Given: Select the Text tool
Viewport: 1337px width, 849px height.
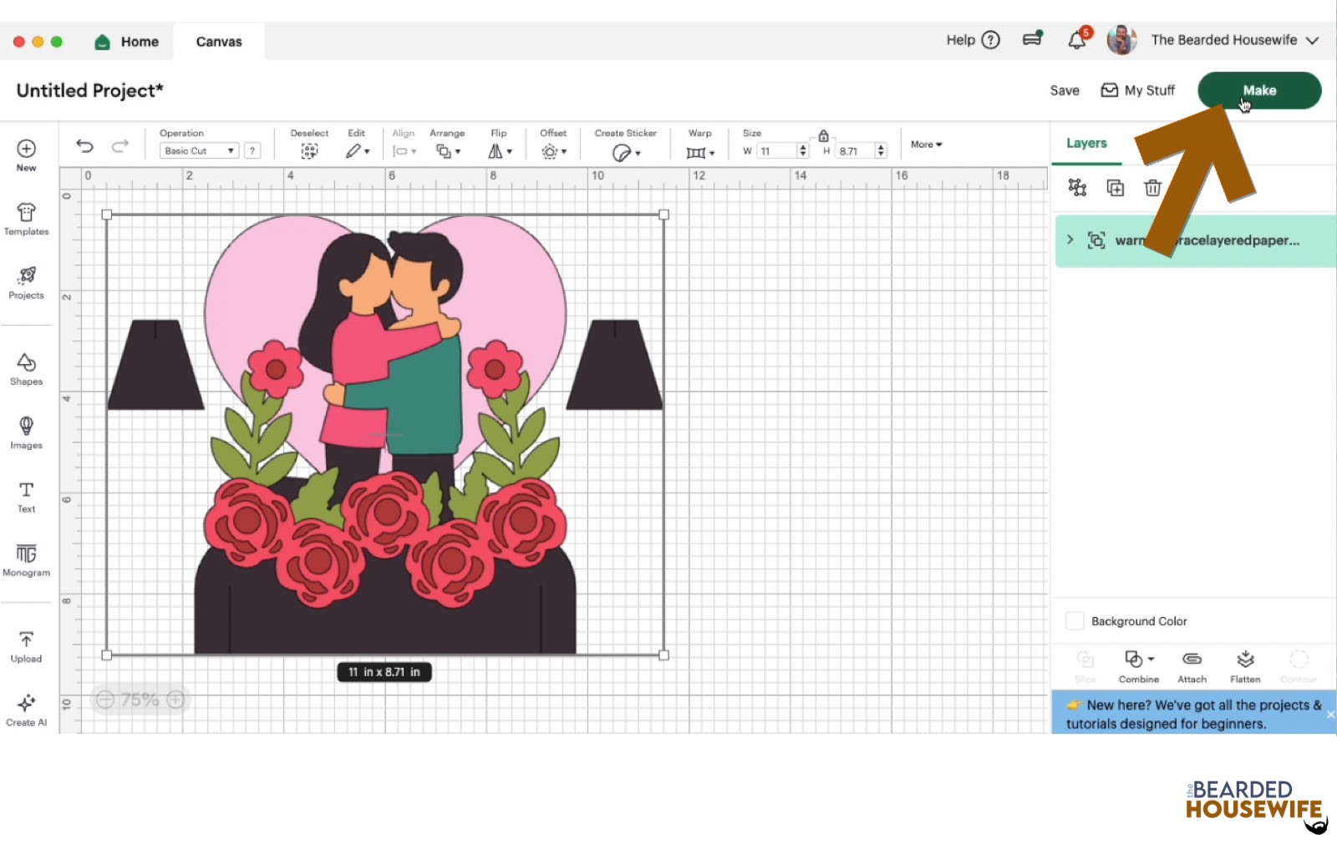Looking at the screenshot, I should click(26, 496).
